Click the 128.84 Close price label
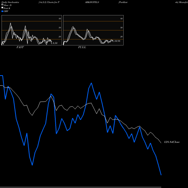 coord(172,142)
